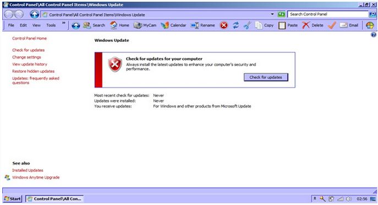The width and height of the screenshot is (378, 205).
Task: Click the Home toolbar button
Action: click(119, 25)
